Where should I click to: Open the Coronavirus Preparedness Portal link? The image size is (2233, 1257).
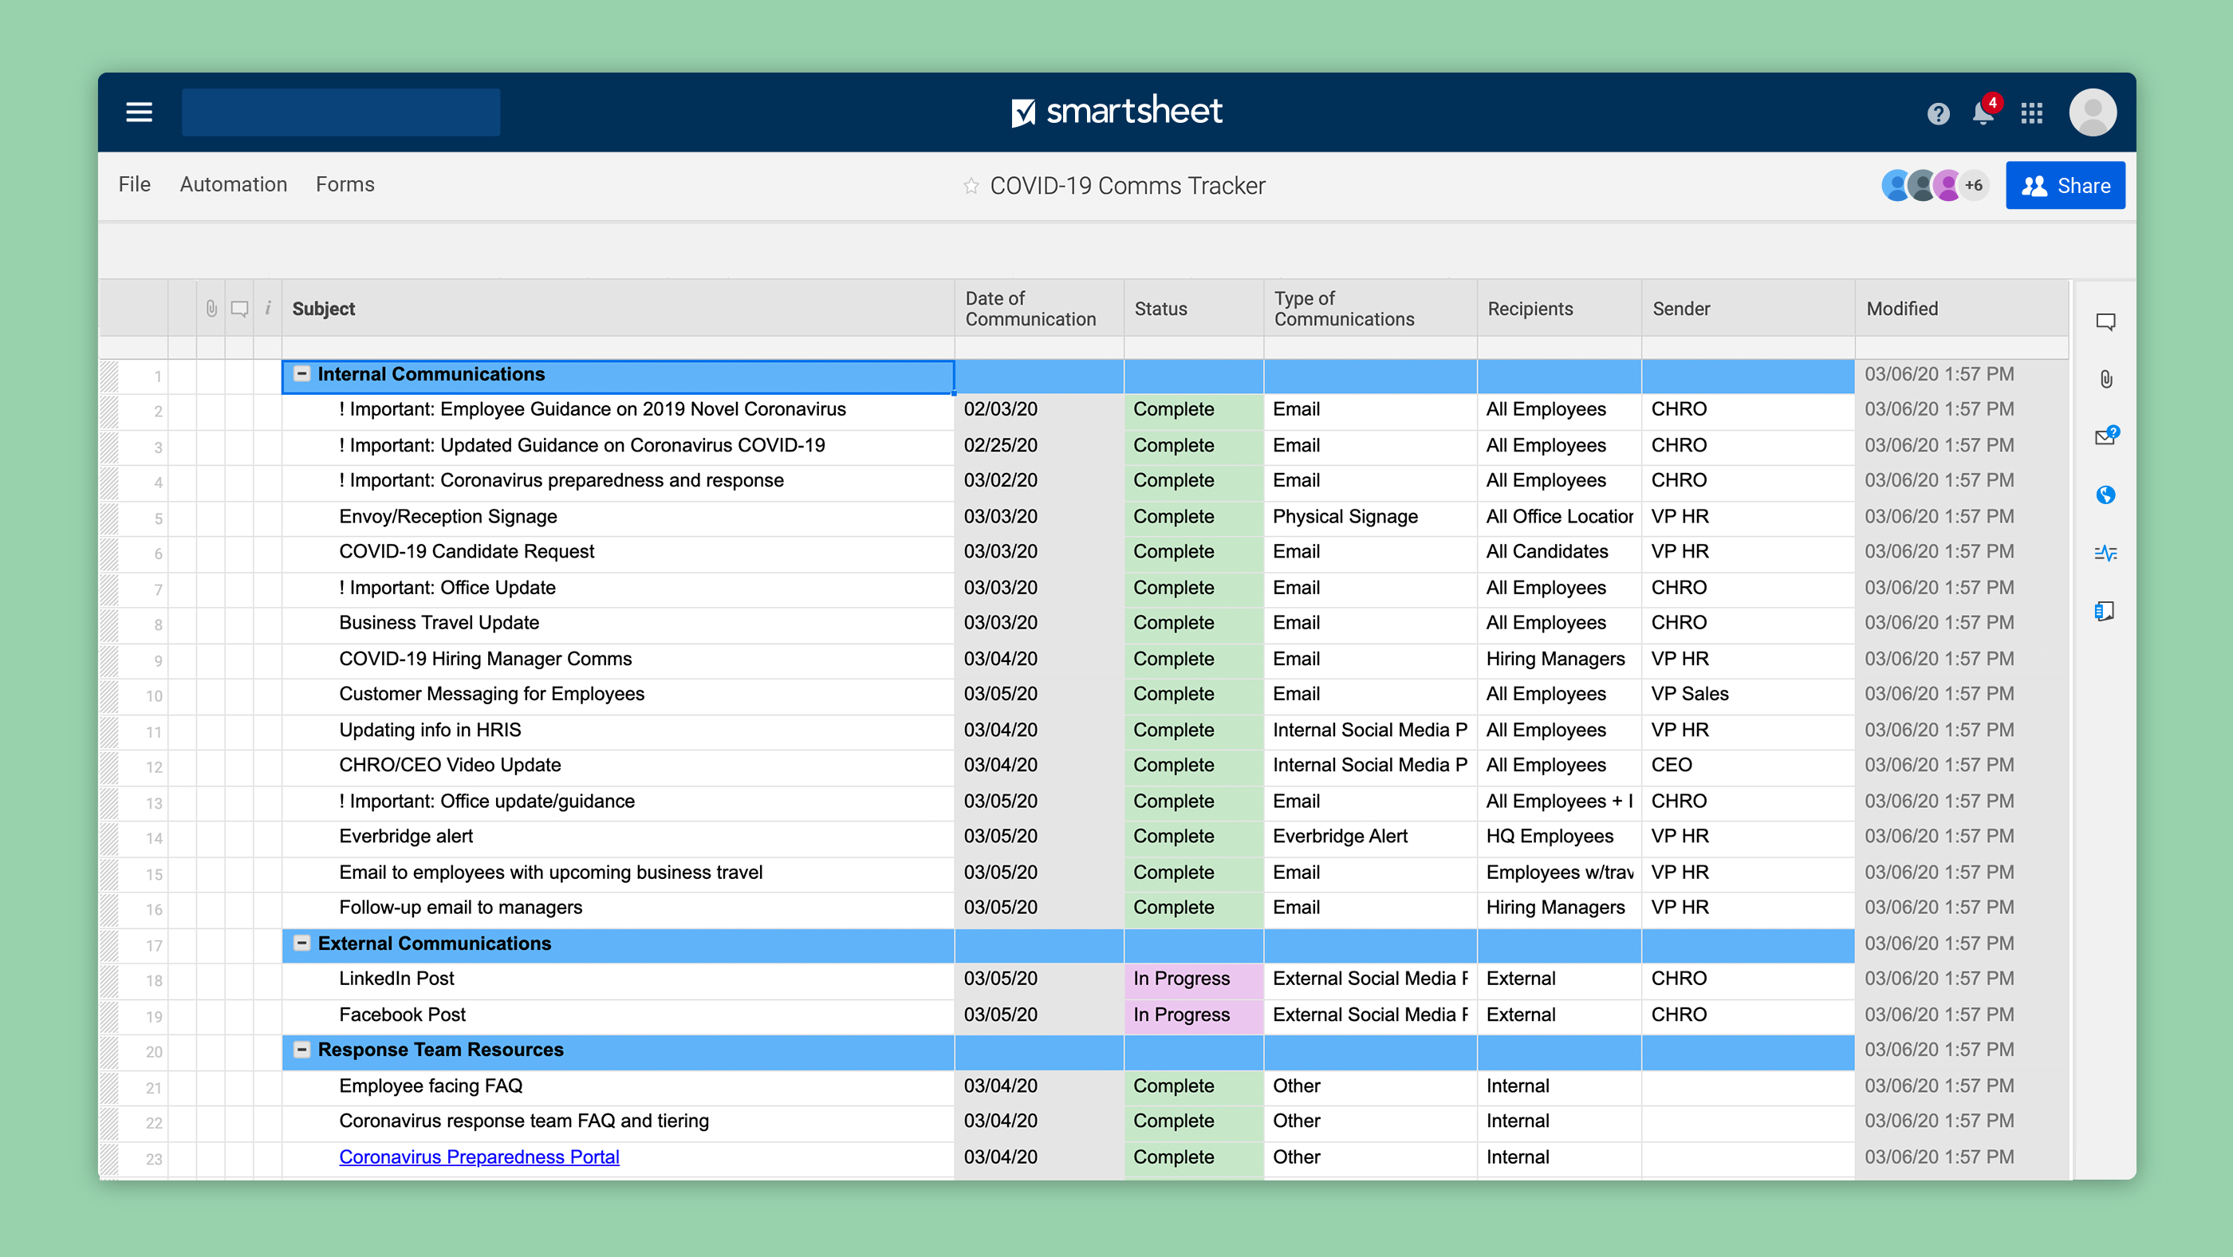(x=478, y=1157)
